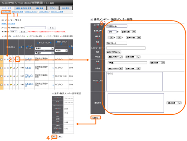Click the blue login-stop icon in row 106
The height and width of the screenshot is (141, 187).
pos(8,85)
